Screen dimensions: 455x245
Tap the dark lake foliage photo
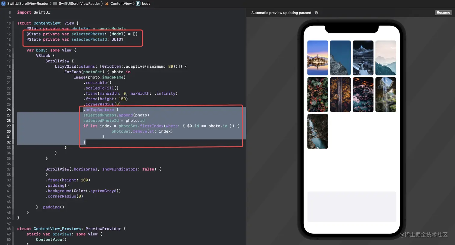(x=363, y=94)
